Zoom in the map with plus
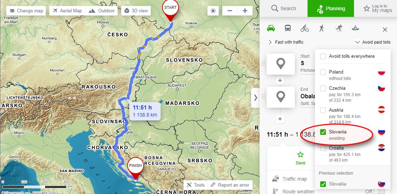 [245, 11]
